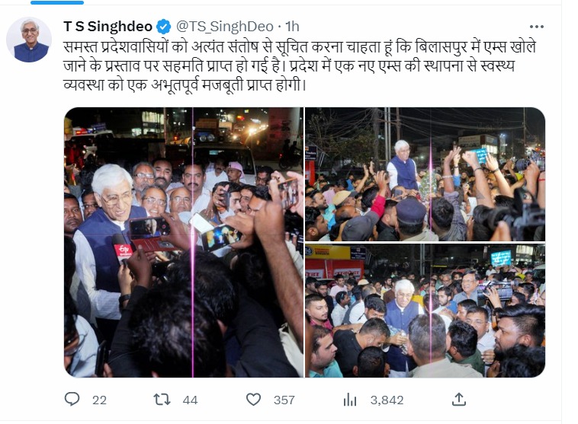578x424 pixels.
Task: Click the 22 replies count
Action: click(x=99, y=400)
